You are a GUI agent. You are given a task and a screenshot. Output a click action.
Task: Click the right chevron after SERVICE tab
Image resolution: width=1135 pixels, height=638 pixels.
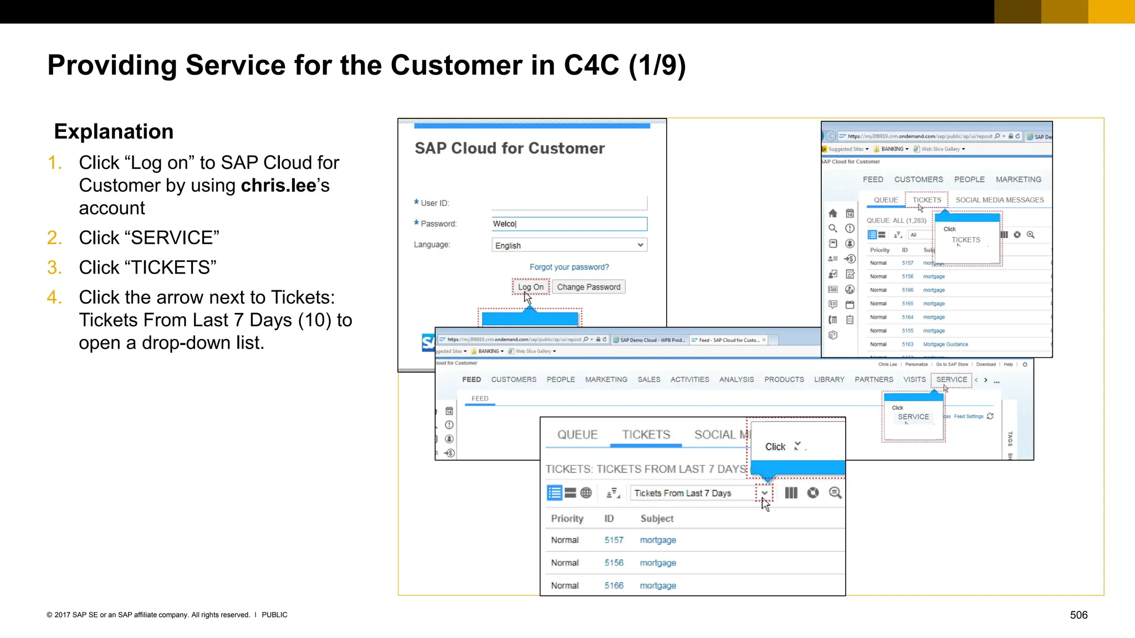tap(985, 380)
